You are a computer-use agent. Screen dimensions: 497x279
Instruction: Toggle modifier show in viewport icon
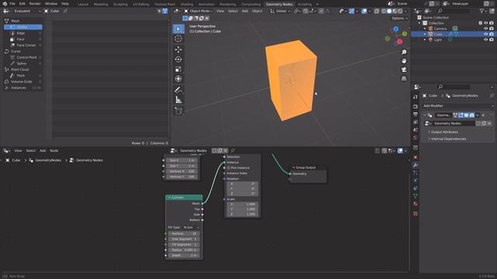[466, 115]
